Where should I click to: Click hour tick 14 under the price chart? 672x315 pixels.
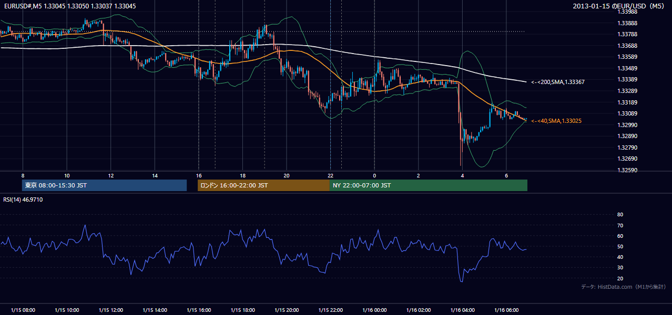(155, 175)
